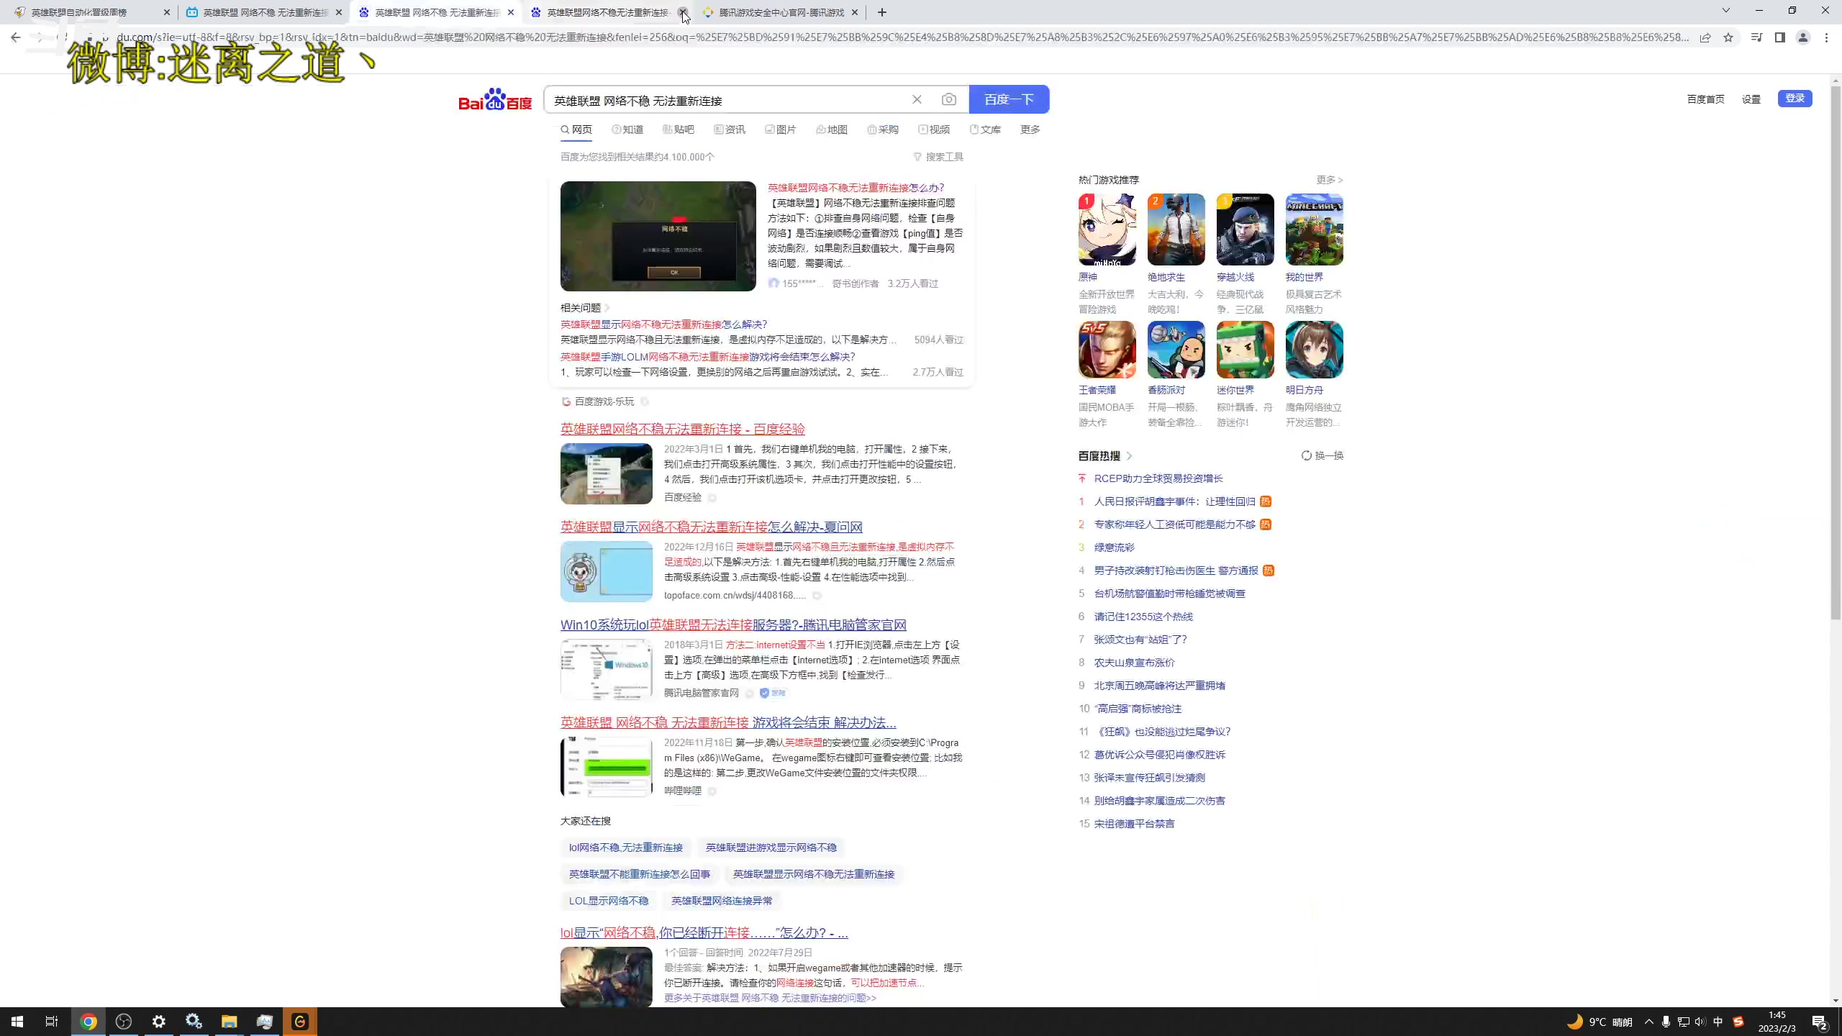Open the Chrome side panel icon
The height and width of the screenshot is (1036, 1842).
pos(1779,37)
